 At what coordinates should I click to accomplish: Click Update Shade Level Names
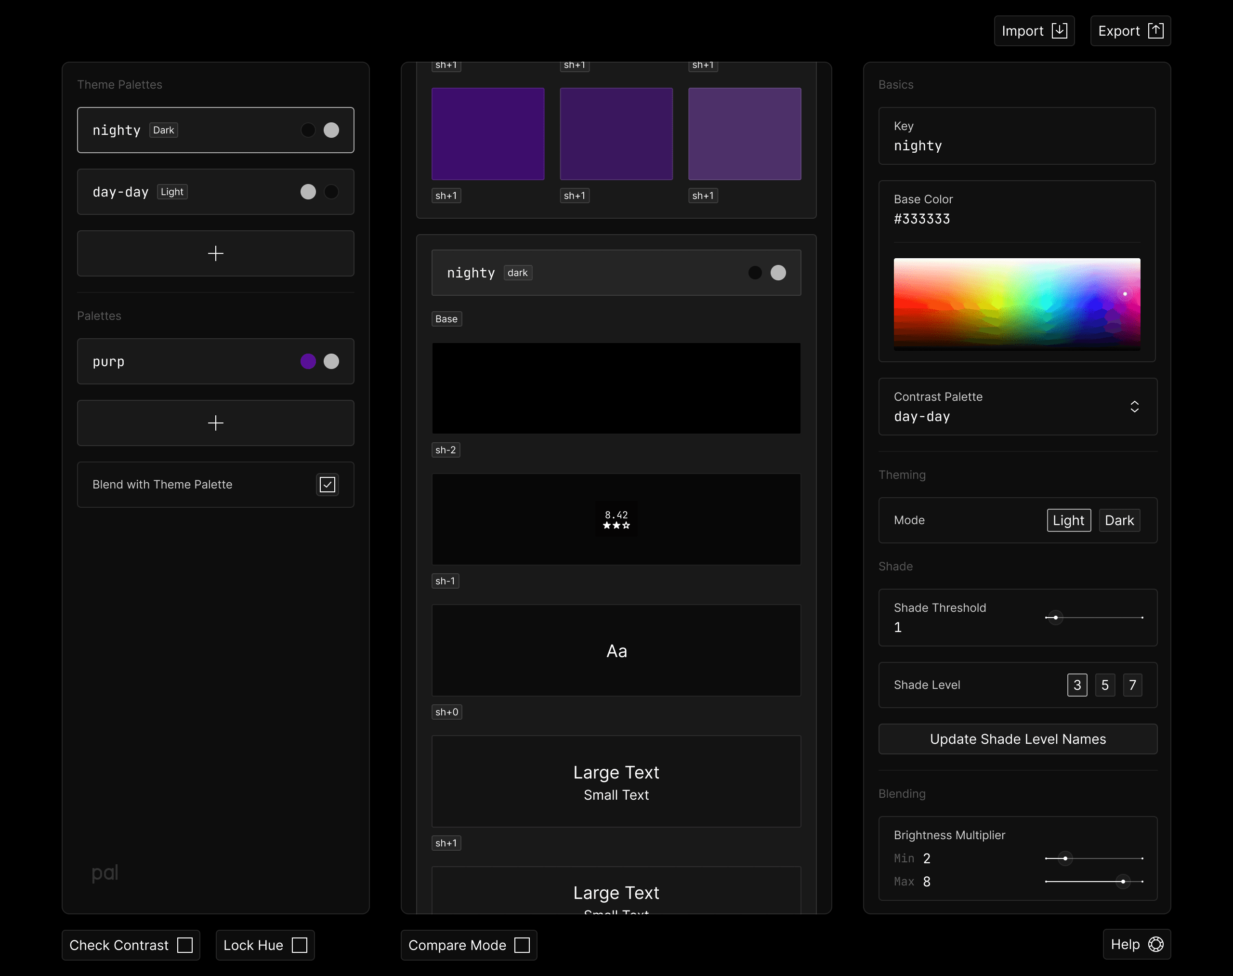(x=1018, y=739)
